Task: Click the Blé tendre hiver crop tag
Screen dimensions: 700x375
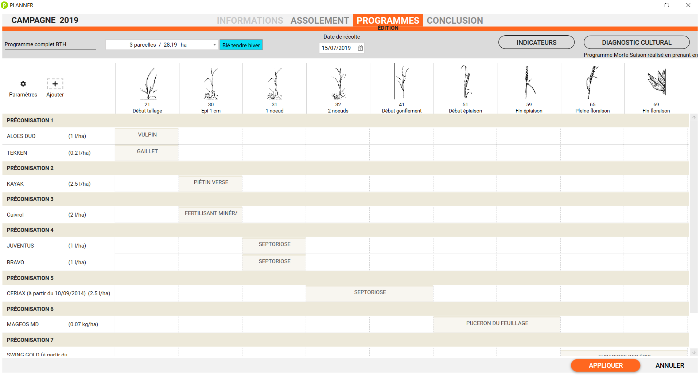Action: pyautogui.click(x=241, y=45)
